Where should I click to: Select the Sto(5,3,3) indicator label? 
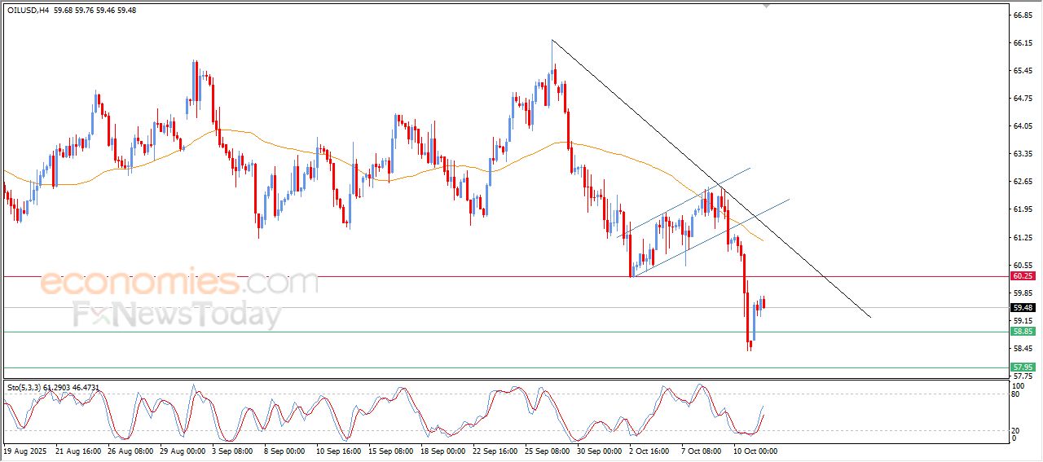pos(53,388)
